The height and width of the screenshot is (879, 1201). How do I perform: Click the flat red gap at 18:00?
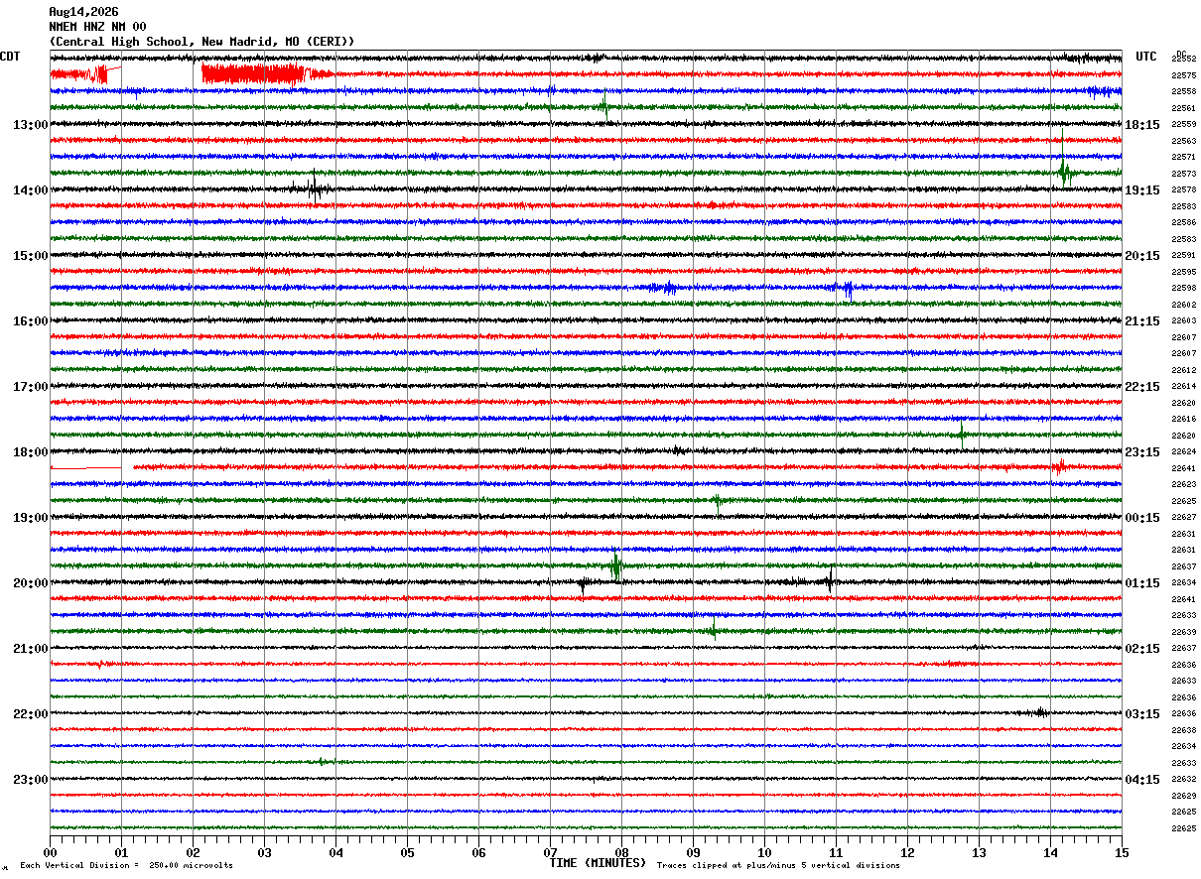click(85, 467)
